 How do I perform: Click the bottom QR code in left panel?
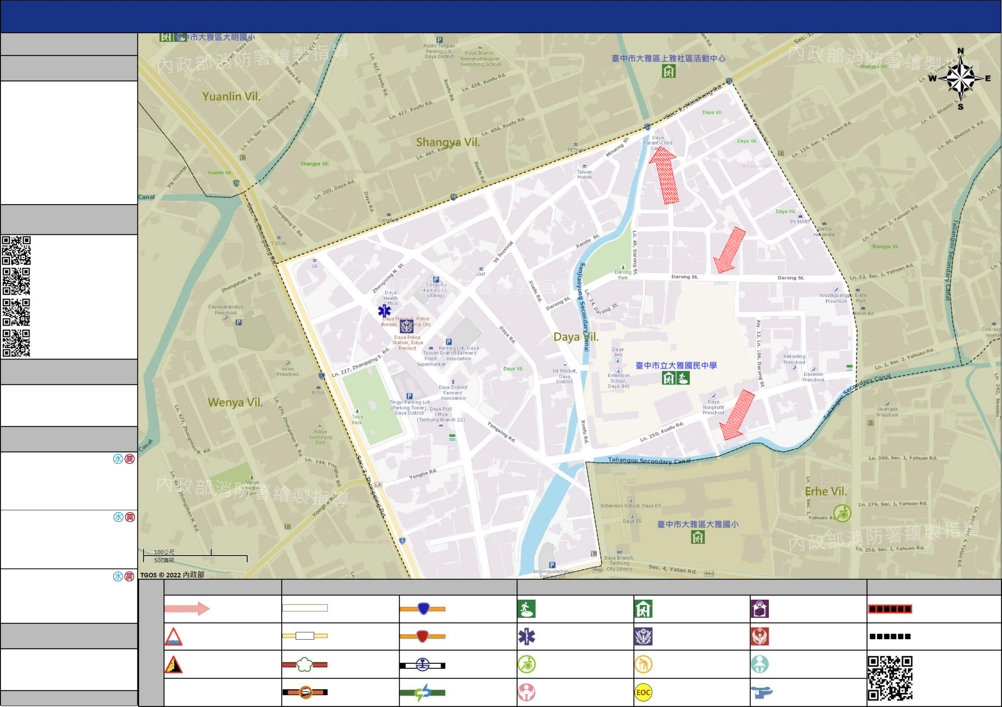click(x=16, y=343)
